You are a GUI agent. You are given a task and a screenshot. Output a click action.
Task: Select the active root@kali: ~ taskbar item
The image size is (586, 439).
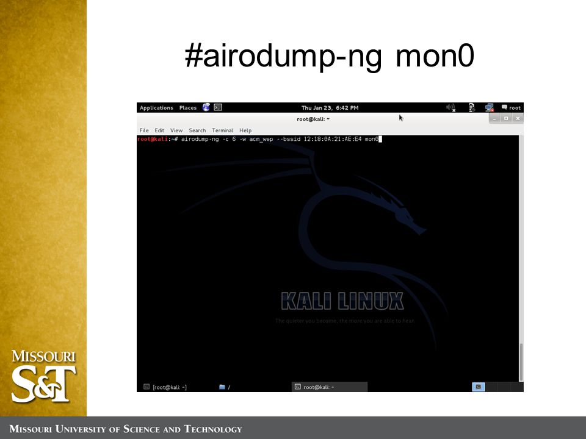[x=329, y=387]
